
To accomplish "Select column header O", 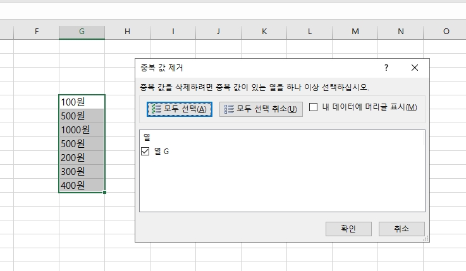I will [445, 32].
